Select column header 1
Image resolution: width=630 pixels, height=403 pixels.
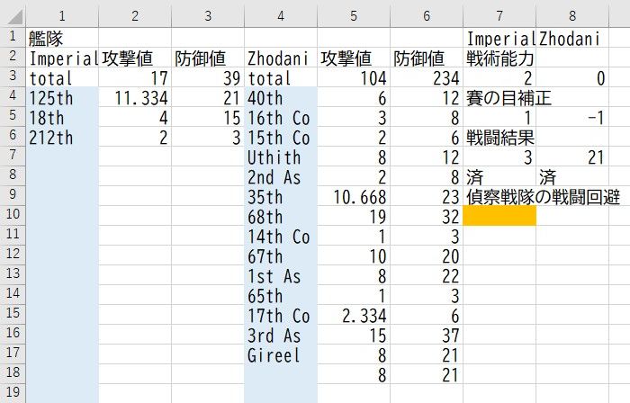coord(62,16)
